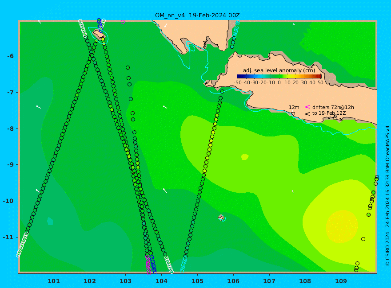The height and width of the screenshot is (288, 391).
Task: Click the small teal patch near 101E, 10.6S
Action: 50,221
